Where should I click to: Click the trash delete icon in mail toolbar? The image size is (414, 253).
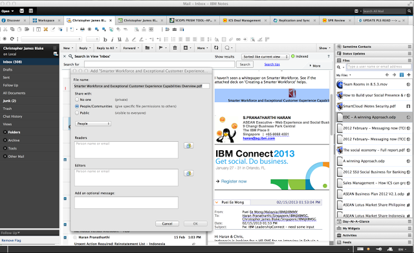[175, 48]
